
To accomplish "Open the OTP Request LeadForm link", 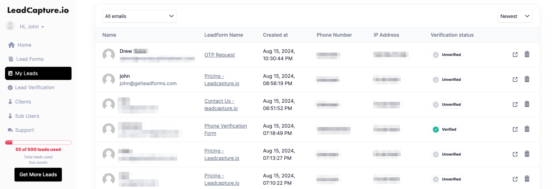I will [219, 55].
